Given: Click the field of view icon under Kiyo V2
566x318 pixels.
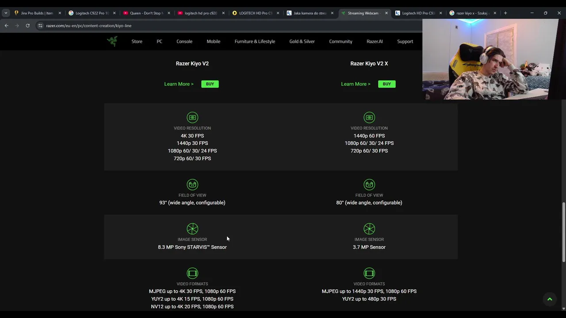Looking at the screenshot, I should pyautogui.click(x=192, y=185).
